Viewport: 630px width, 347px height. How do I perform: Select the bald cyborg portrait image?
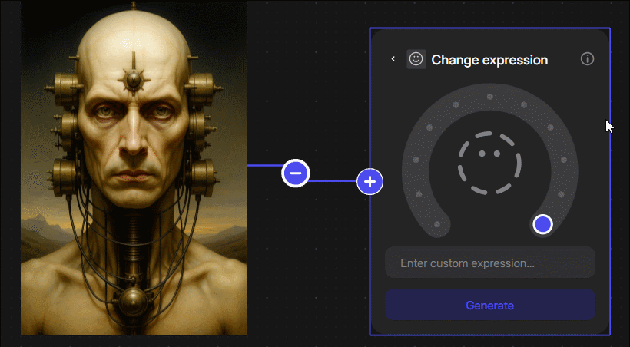pyautogui.click(x=134, y=168)
